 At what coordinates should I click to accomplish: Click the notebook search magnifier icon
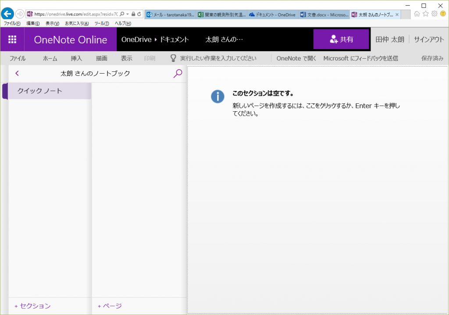(178, 74)
